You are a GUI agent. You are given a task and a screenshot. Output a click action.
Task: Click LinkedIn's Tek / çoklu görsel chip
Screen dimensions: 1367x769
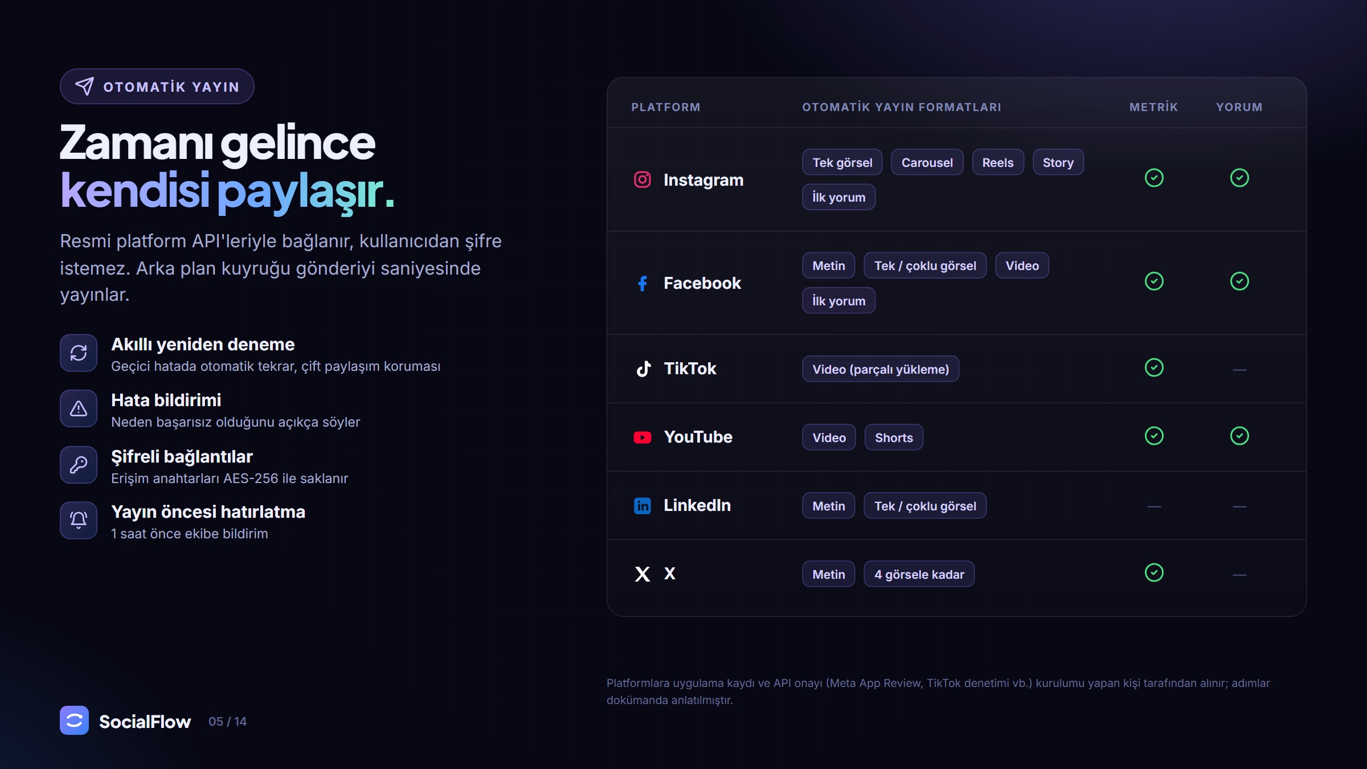pos(925,506)
